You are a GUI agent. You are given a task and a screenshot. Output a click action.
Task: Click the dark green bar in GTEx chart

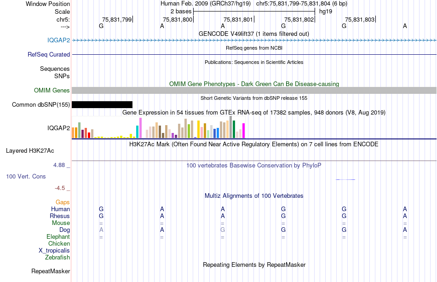click(234, 129)
